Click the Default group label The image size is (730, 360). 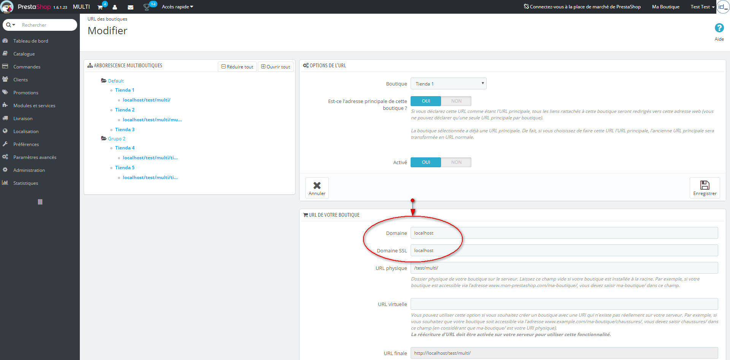116,81
